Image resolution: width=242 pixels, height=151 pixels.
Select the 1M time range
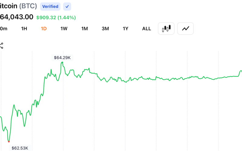(x=85, y=29)
